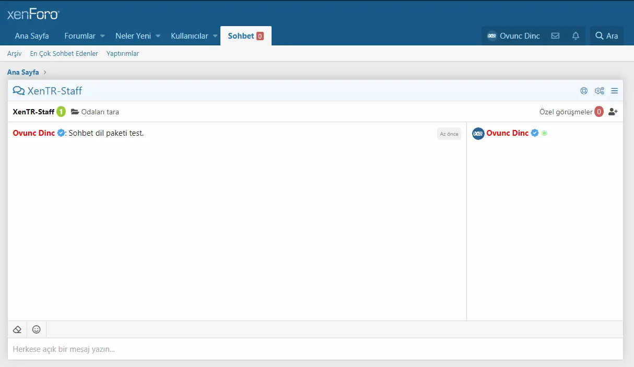Click the green 1 badge on XenTR-Staff room
Image resolution: width=634 pixels, height=367 pixels.
(61, 112)
